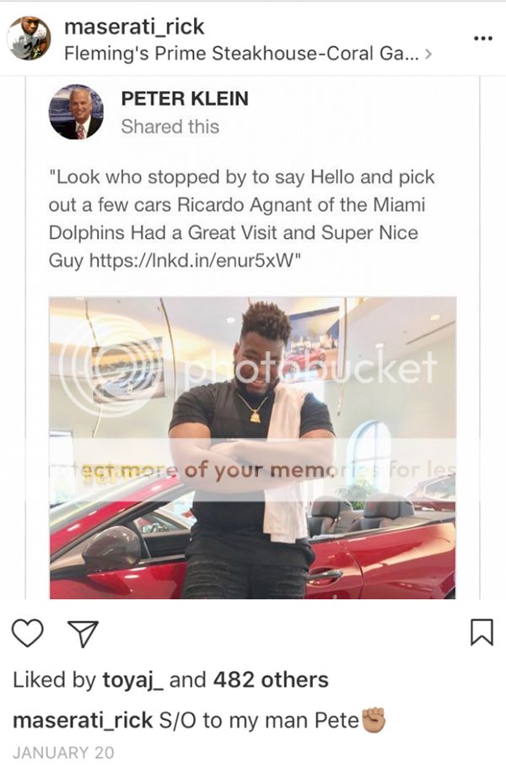Tap the caption text S/O to my man Pete

point(258,721)
